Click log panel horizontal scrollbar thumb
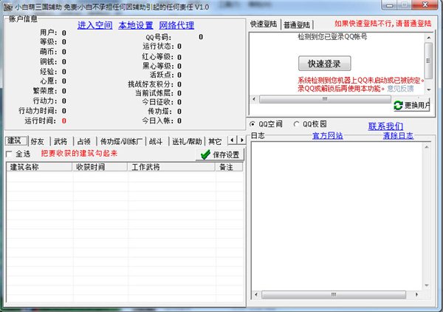The height and width of the screenshot is (312, 443). pyautogui.click(x=334, y=294)
